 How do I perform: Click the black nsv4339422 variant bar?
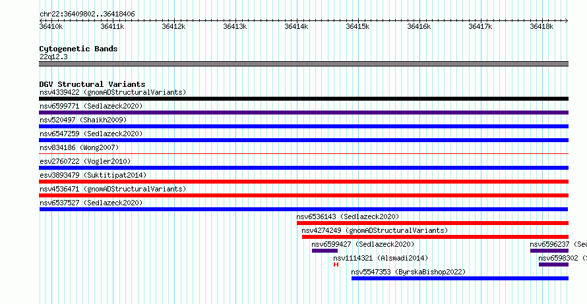click(x=303, y=99)
